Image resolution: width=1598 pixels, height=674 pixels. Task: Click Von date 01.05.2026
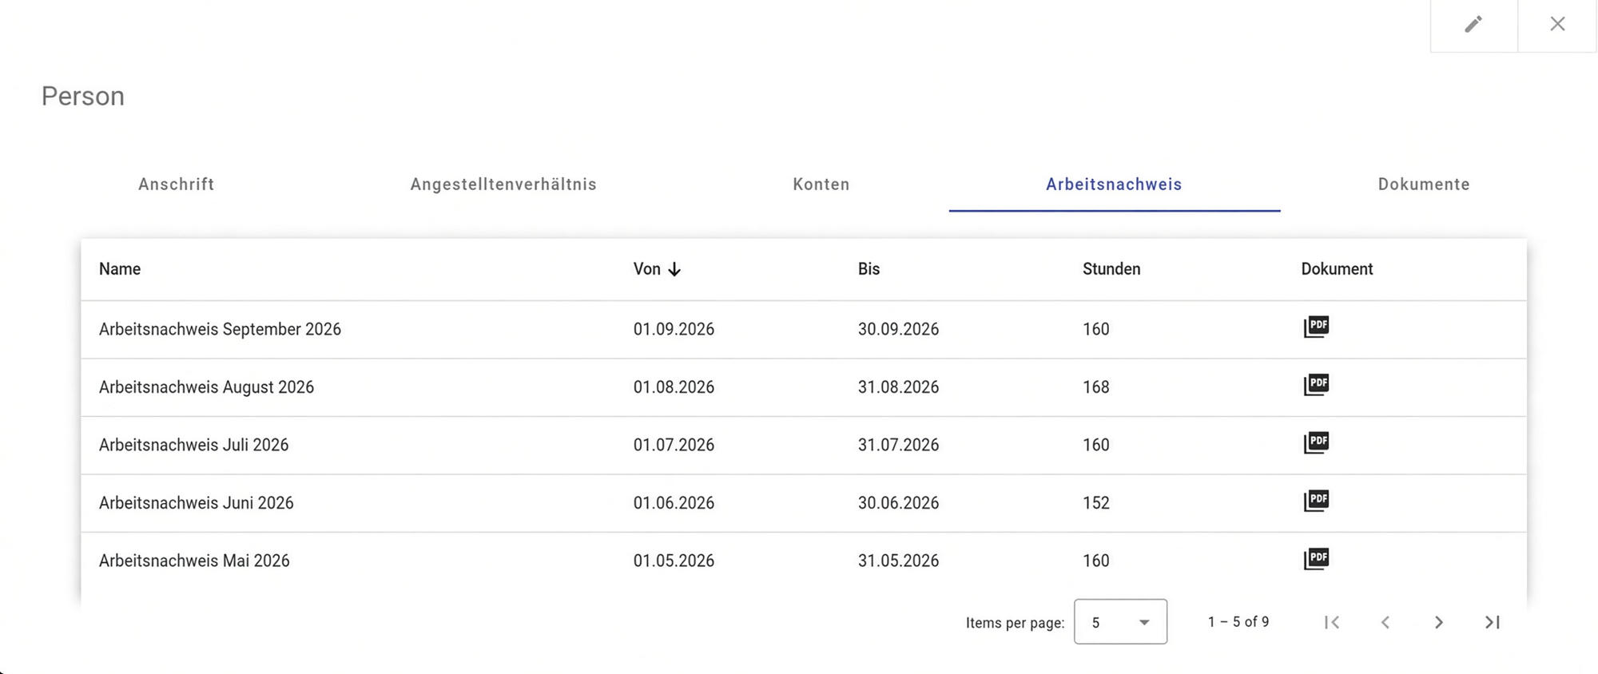674,561
